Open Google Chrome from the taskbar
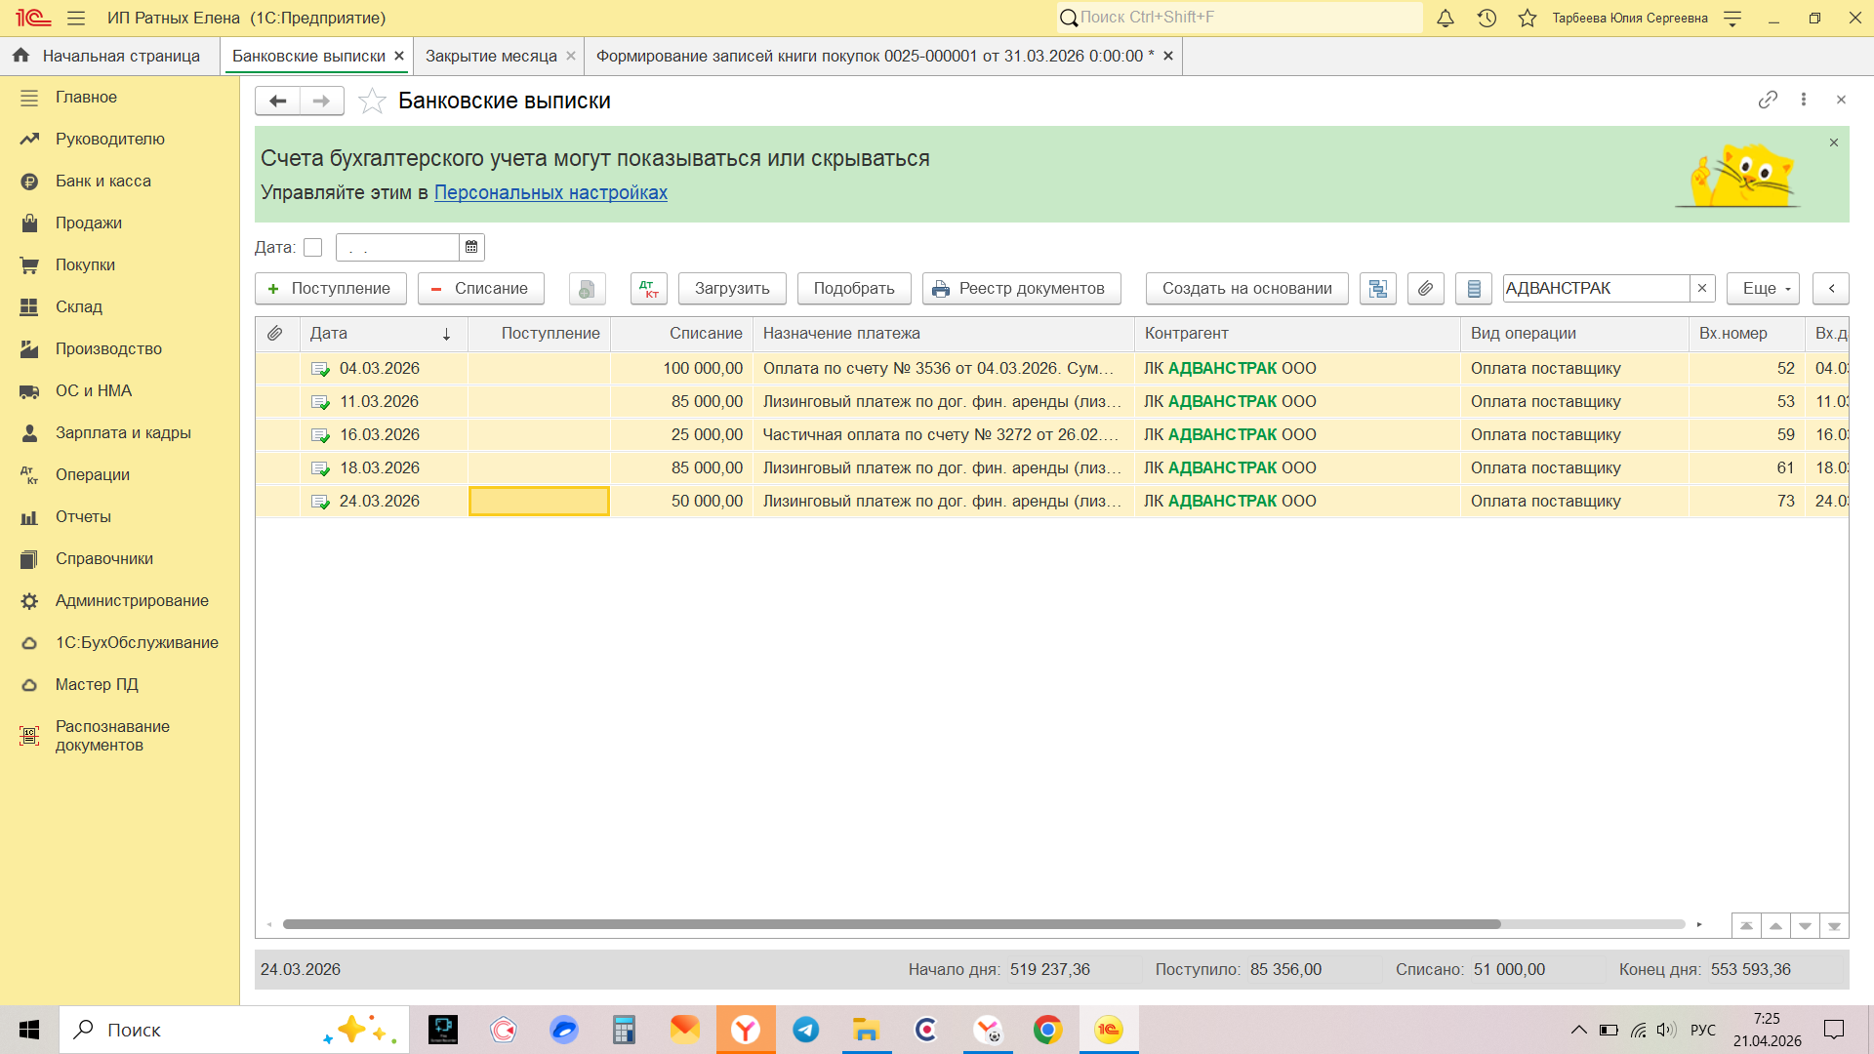Viewport: 1874px width, 1054px height. [x=1048, y=1030]
